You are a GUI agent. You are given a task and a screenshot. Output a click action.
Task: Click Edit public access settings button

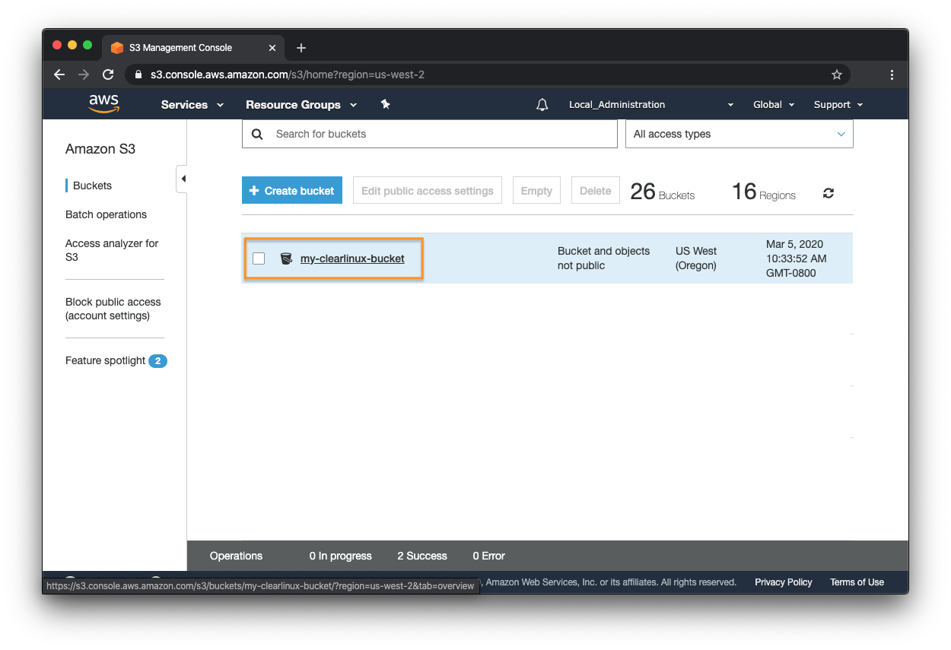(x=428, y=191)
